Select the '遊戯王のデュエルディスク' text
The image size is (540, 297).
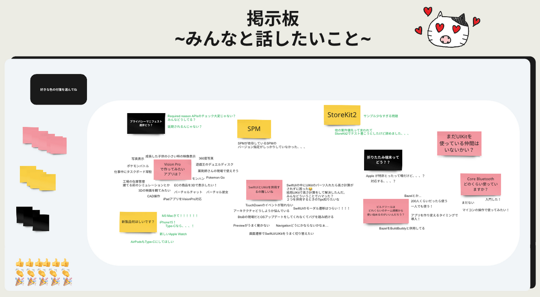tap(215, 164)
